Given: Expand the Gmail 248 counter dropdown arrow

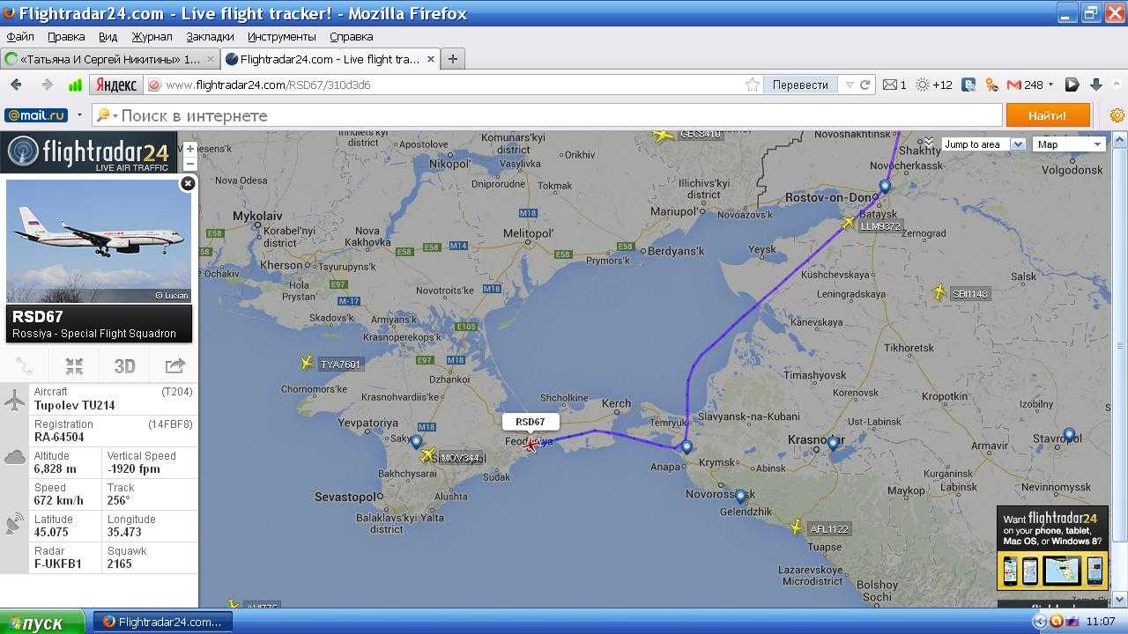Looking at the screenshot, I should 1050,85.
